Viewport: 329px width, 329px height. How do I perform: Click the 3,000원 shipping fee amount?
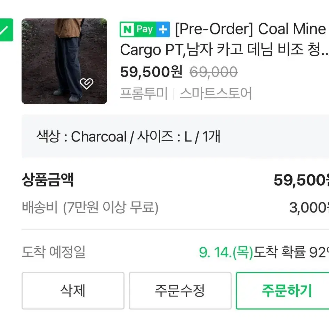309,207
